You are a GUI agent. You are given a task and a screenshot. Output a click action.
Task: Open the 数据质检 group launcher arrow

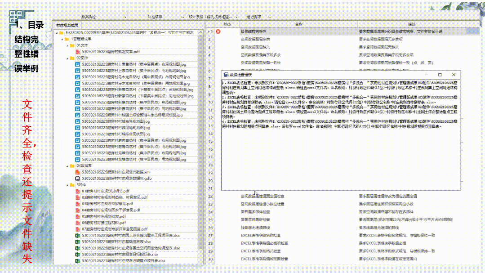(x=125, y=17)
